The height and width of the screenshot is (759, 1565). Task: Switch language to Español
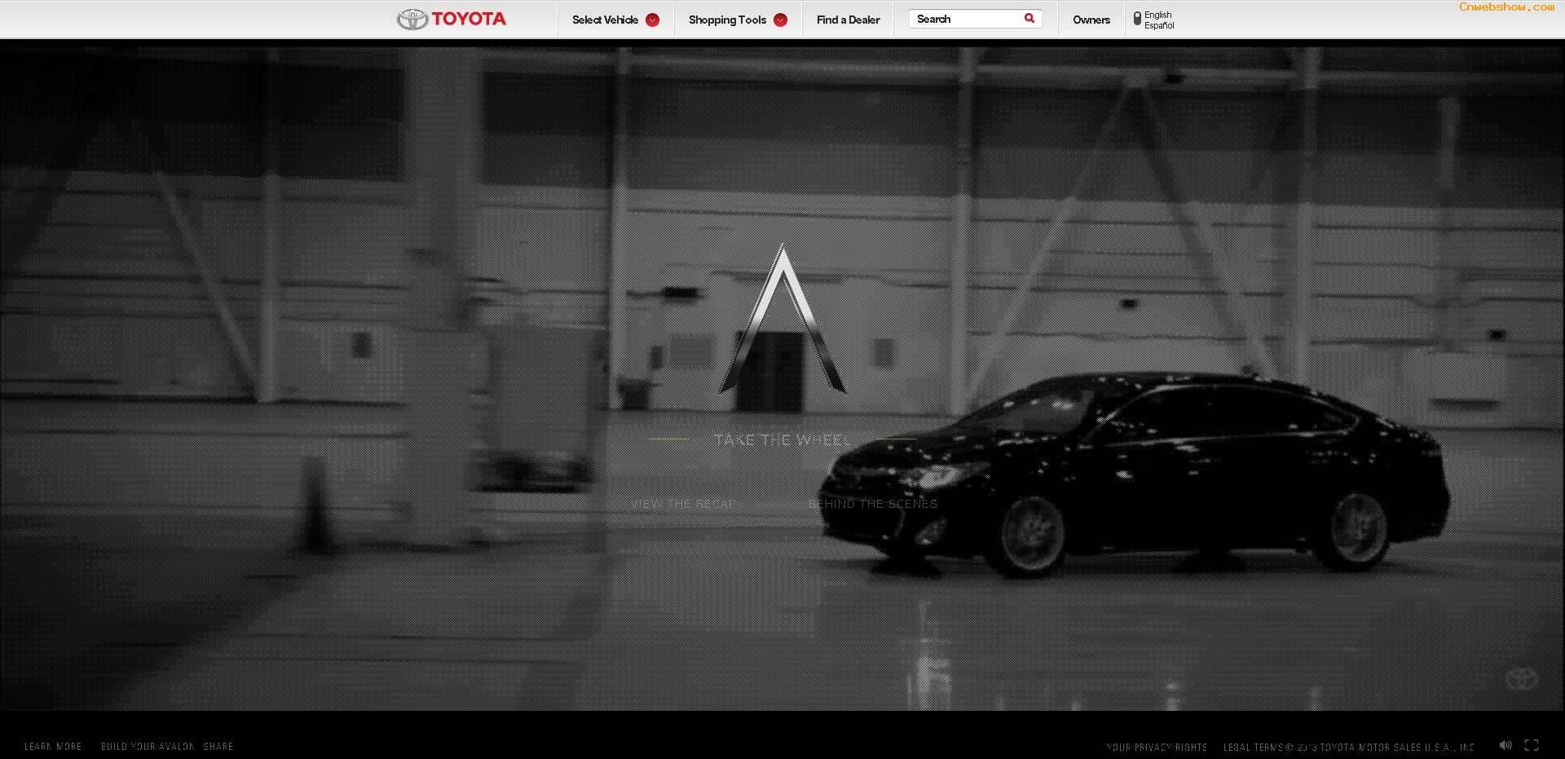[1159, 25]
